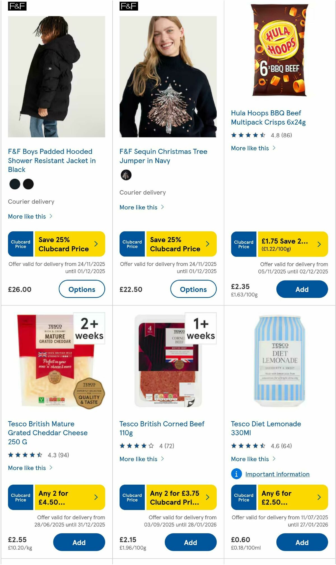Screen dimensions: 336x565
Task: Click the Tesco Diet Lemonade can image
Action: [279, 361]
